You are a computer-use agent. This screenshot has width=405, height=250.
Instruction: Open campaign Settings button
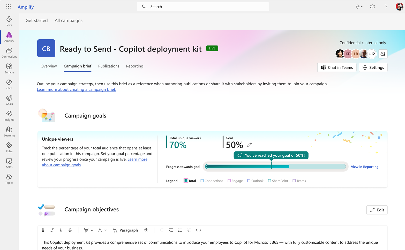pyautogui.click(x=373, y=67)
